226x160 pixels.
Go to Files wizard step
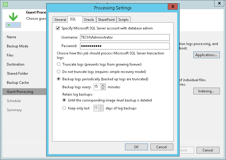[x=10, y=55]
